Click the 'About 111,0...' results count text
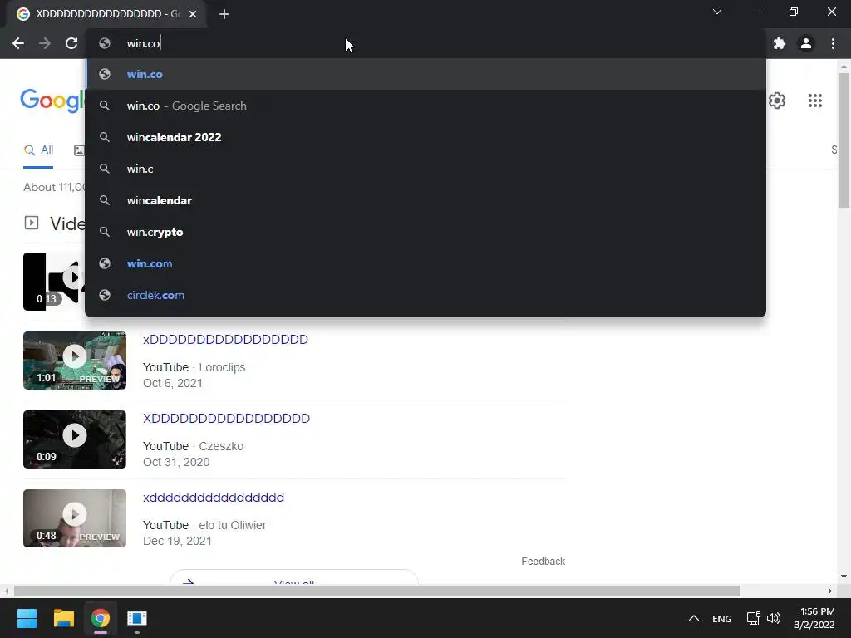851x638 pixels. [54, 187]
